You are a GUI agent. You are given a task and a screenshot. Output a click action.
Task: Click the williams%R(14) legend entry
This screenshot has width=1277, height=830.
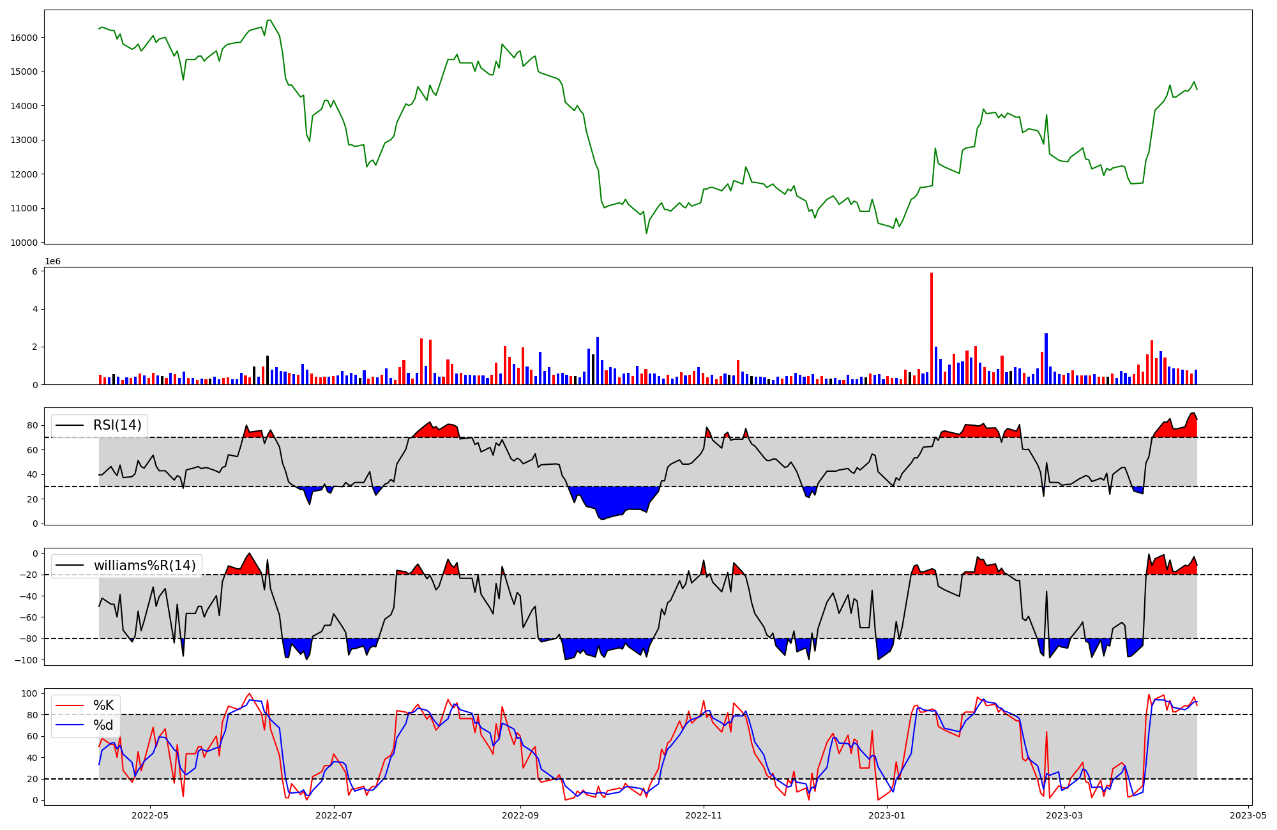coord(144,566)
